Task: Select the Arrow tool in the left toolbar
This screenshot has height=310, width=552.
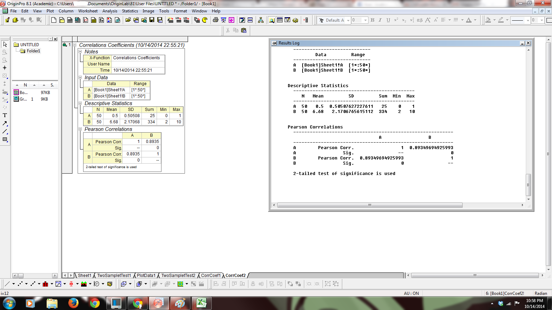Action: click(x=5, y=123)
